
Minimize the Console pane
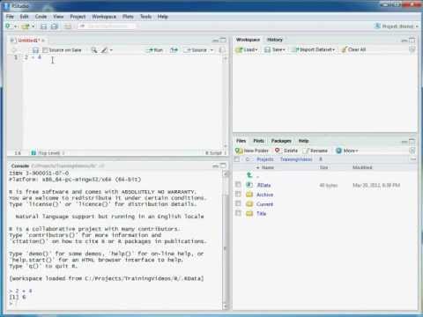216,166
